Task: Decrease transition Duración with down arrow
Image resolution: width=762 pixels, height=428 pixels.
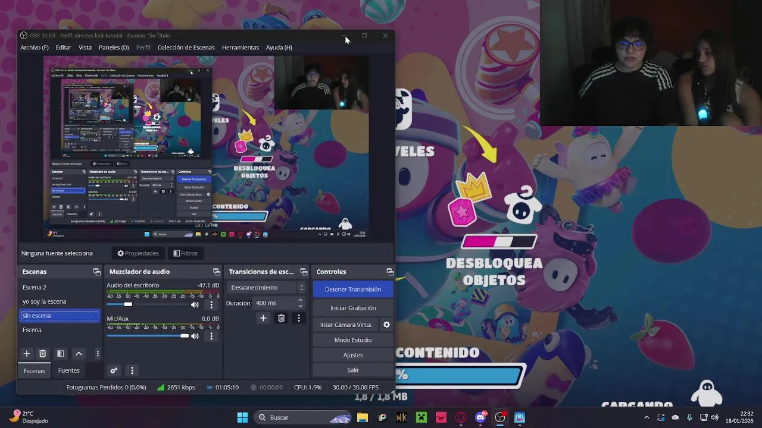Action: (300, 306)
